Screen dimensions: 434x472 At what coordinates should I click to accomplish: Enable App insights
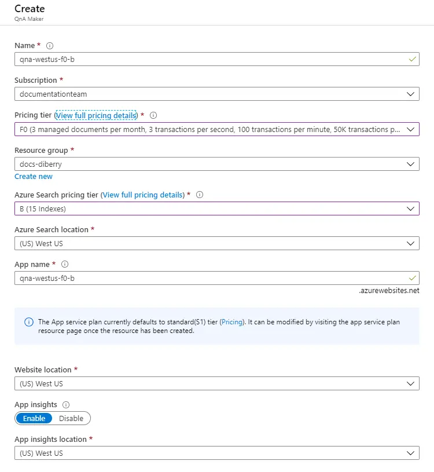pos(34,418)
